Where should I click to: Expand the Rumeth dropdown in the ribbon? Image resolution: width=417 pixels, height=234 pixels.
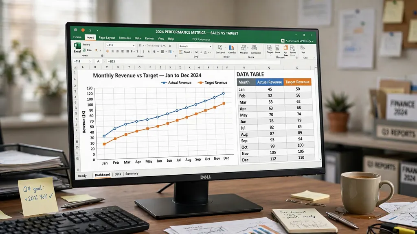point(211,46)
